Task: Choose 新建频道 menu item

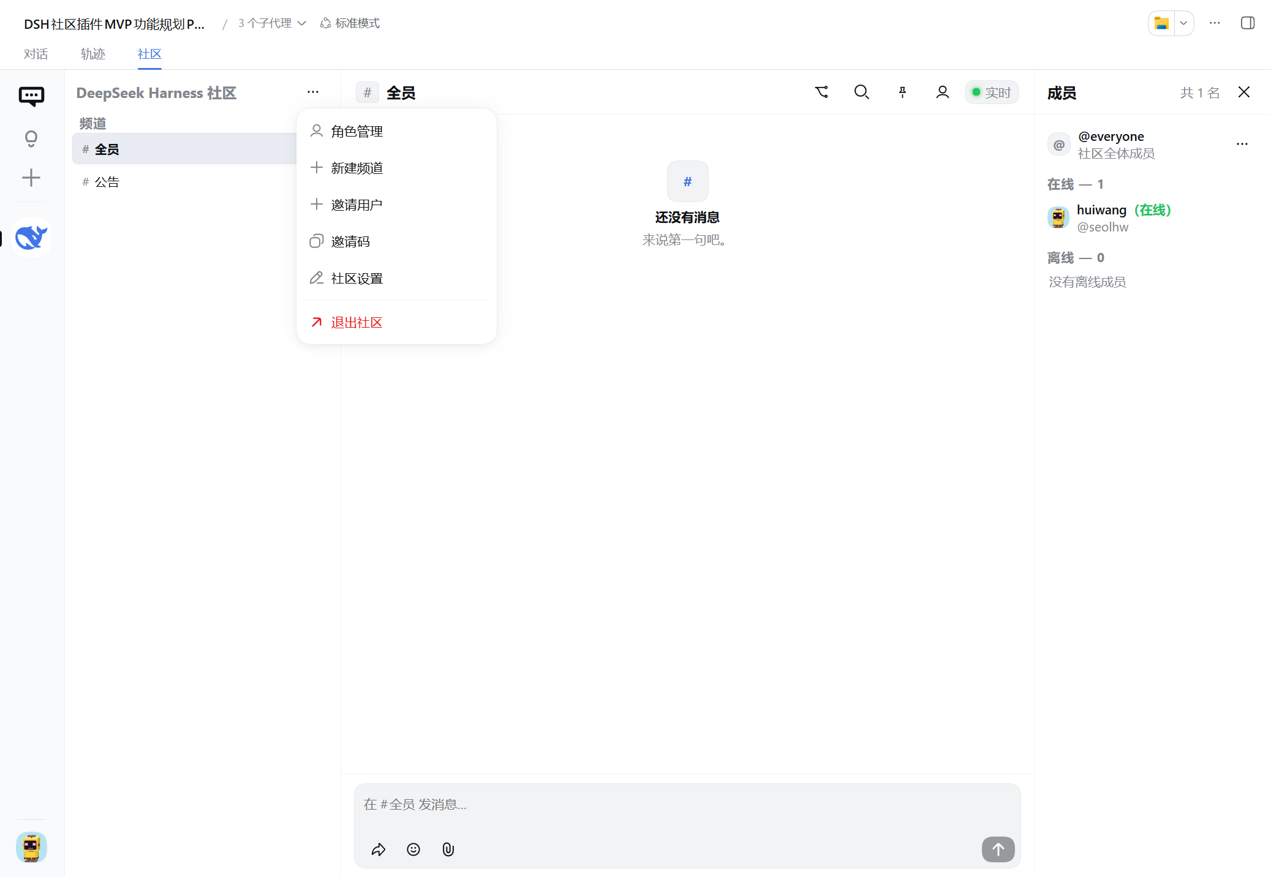Action: pyautogui.click(x=396, y=168)
